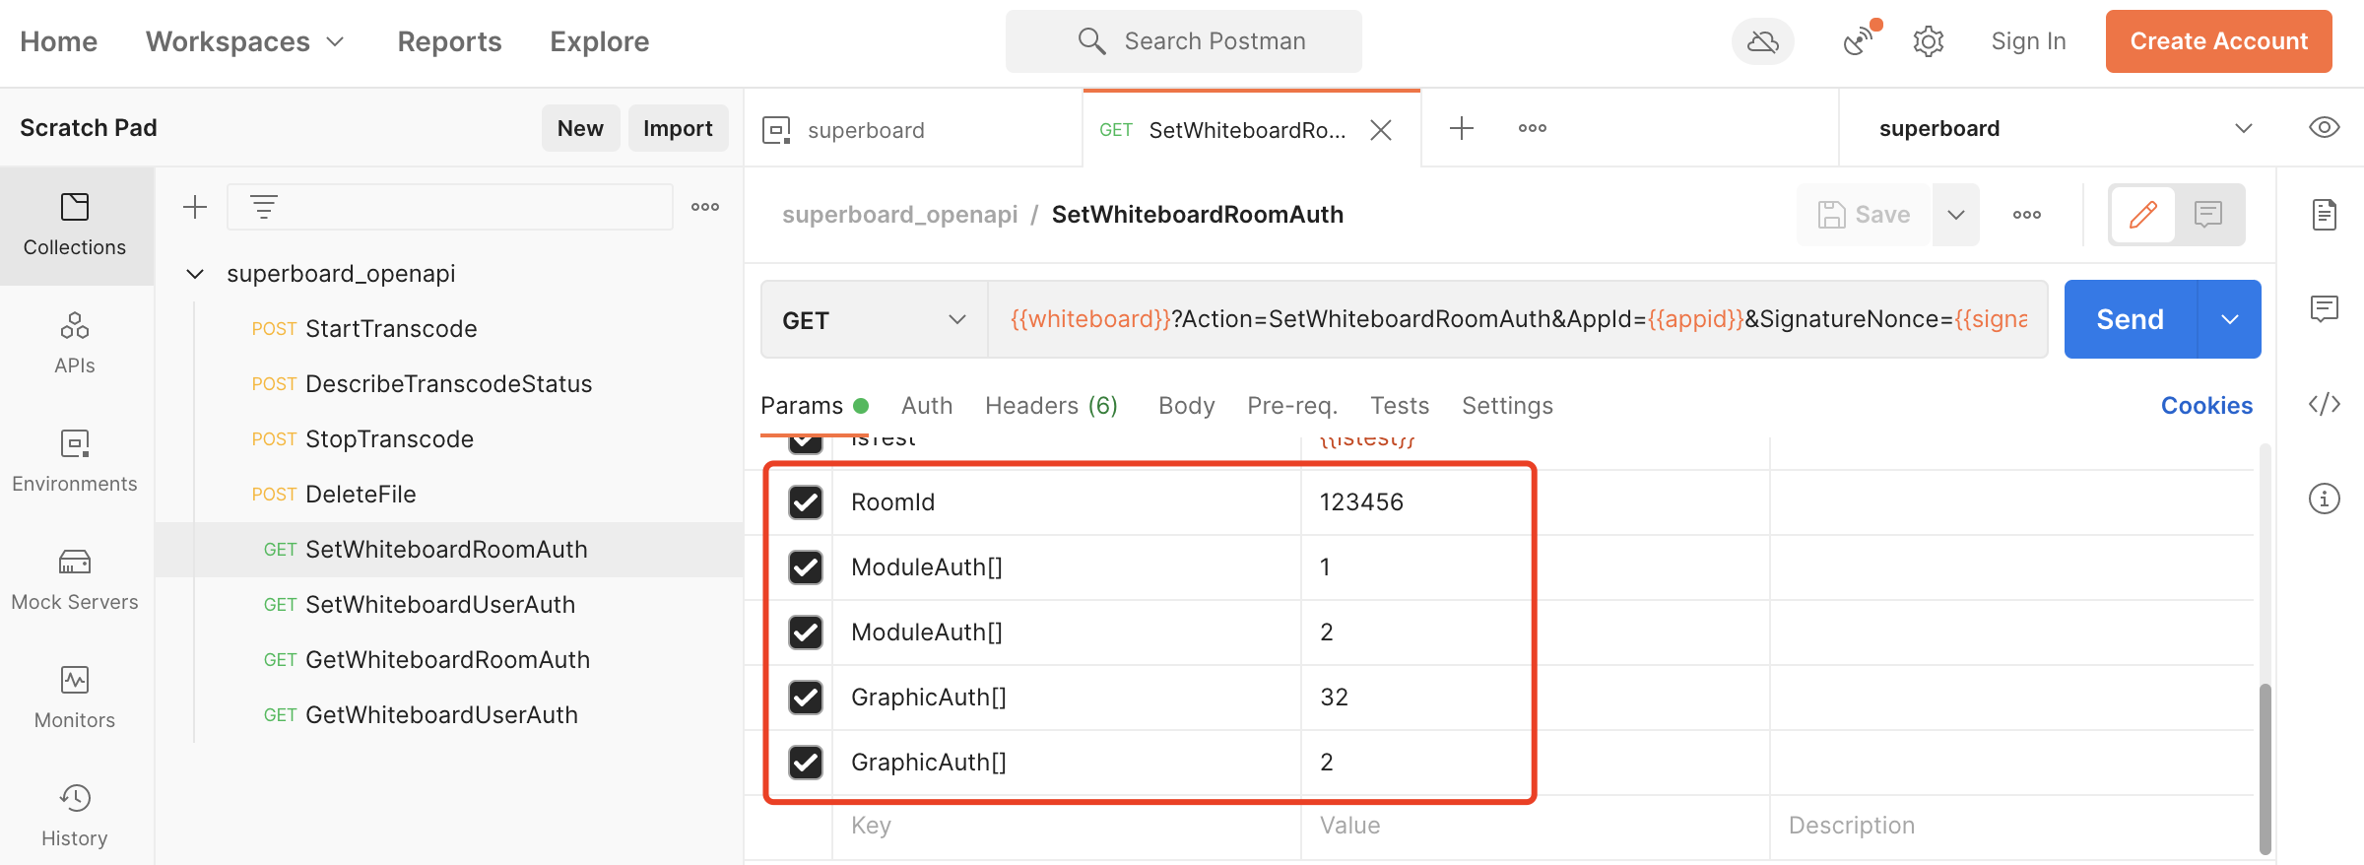Click the Import button

coord(678,128)
